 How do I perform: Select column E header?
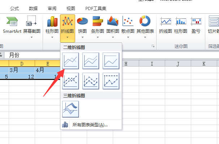(48, 64)
